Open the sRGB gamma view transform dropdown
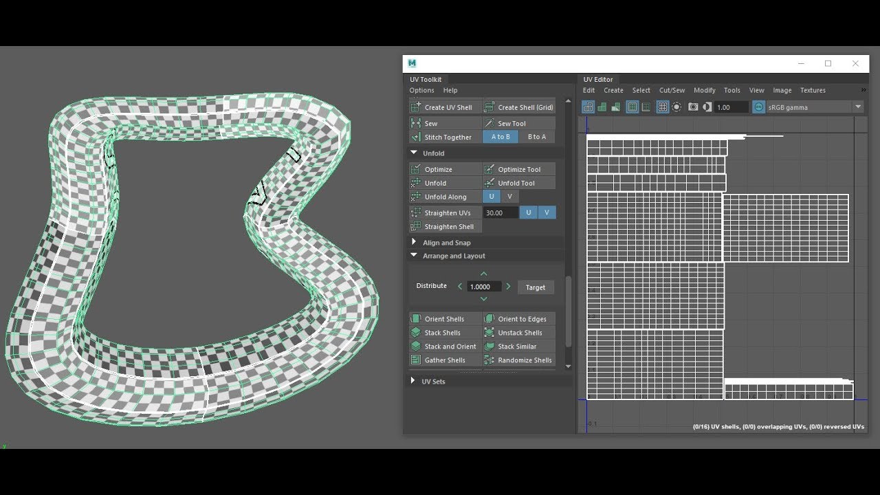This screenshot has height=495, width=880. [x=858, y=107]
